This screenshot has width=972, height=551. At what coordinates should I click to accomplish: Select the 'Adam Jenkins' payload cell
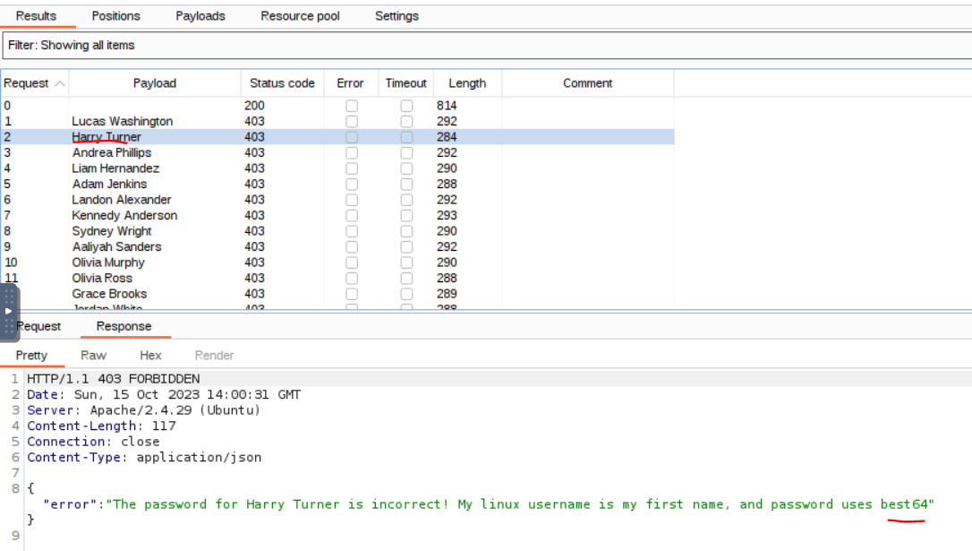[109, 185]
